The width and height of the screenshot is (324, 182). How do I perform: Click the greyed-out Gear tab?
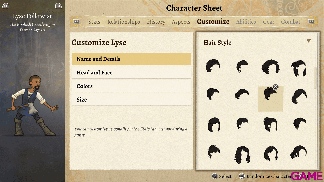269,22
